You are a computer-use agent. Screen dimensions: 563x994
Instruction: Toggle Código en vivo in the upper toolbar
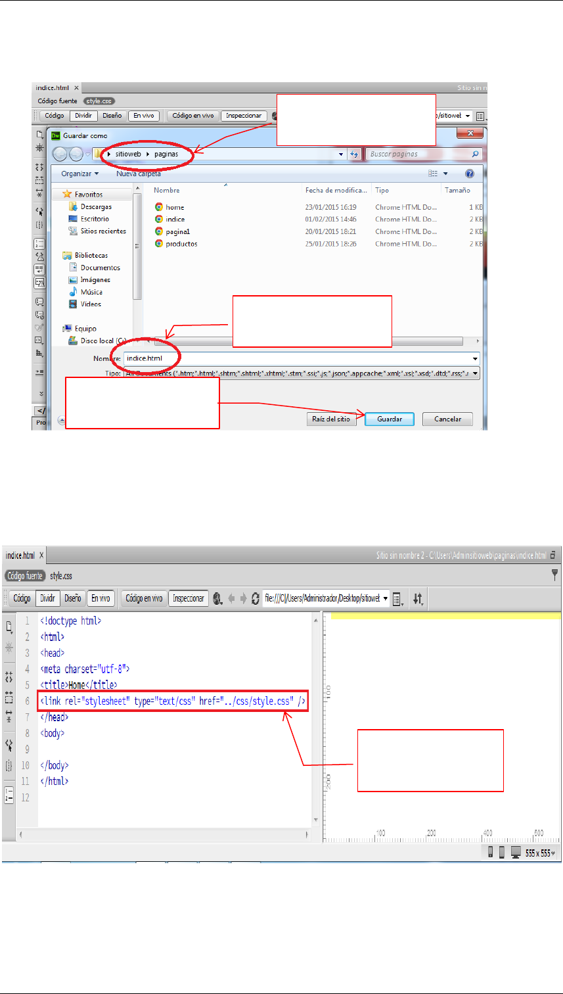click(x=192, y=116)
